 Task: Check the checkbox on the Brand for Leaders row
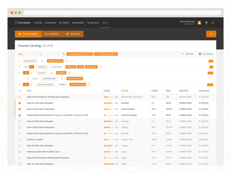[x=20, y=139]
